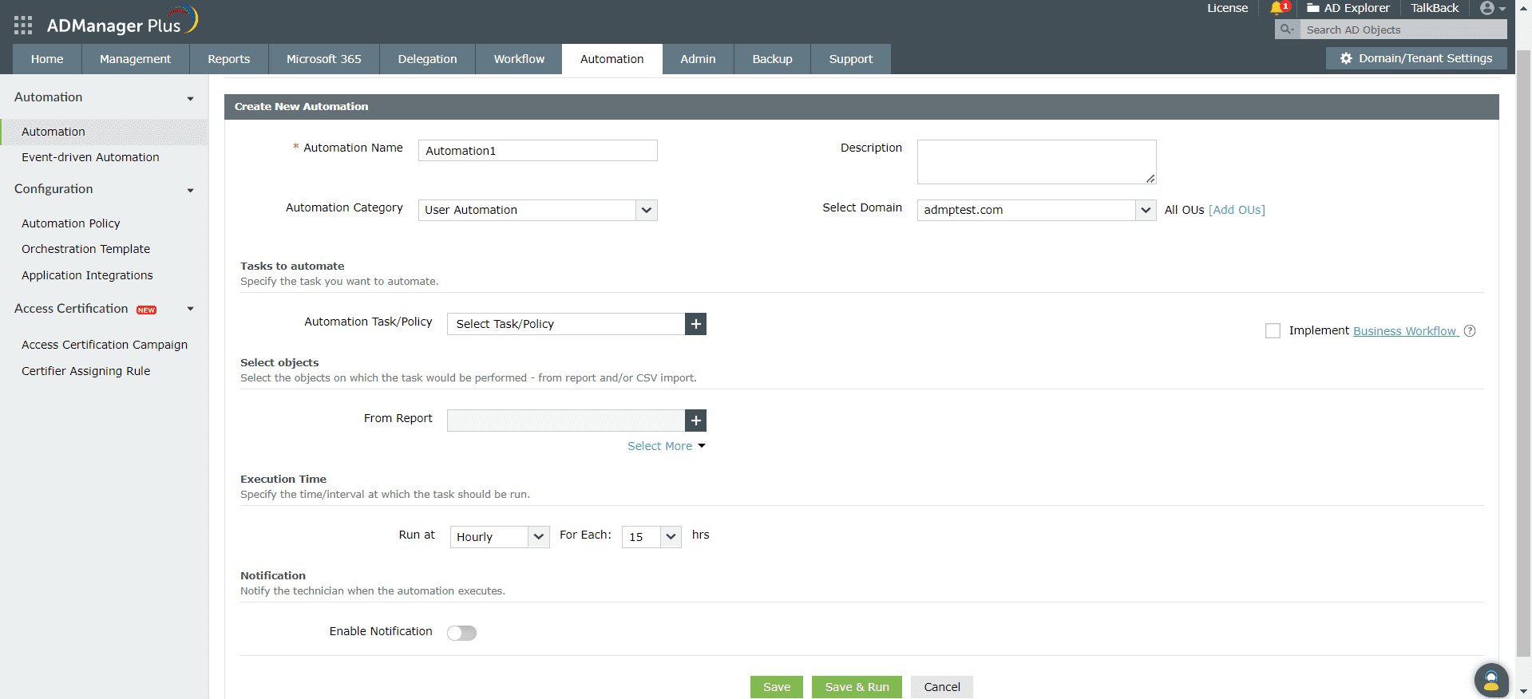
Task: Open the Select Task/Policy field
Action: (566, 324)
